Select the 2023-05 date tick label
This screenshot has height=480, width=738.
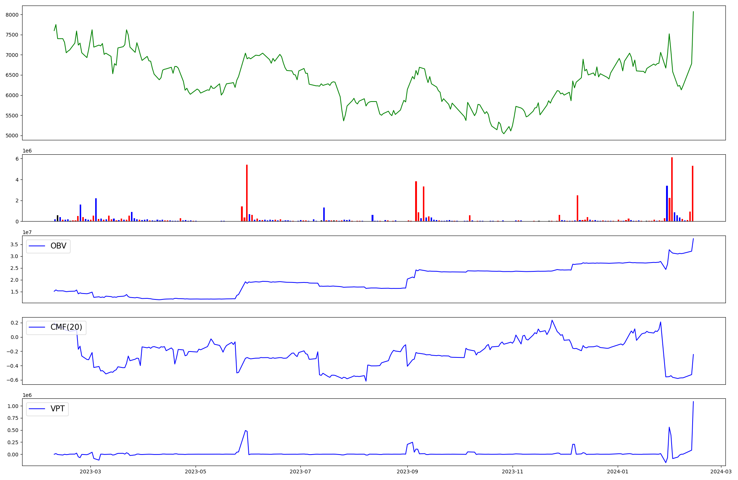click(195, 471)
